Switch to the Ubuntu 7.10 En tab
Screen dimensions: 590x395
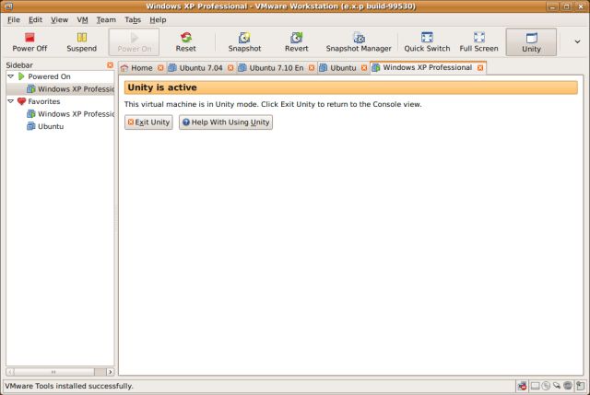point(277,68)
